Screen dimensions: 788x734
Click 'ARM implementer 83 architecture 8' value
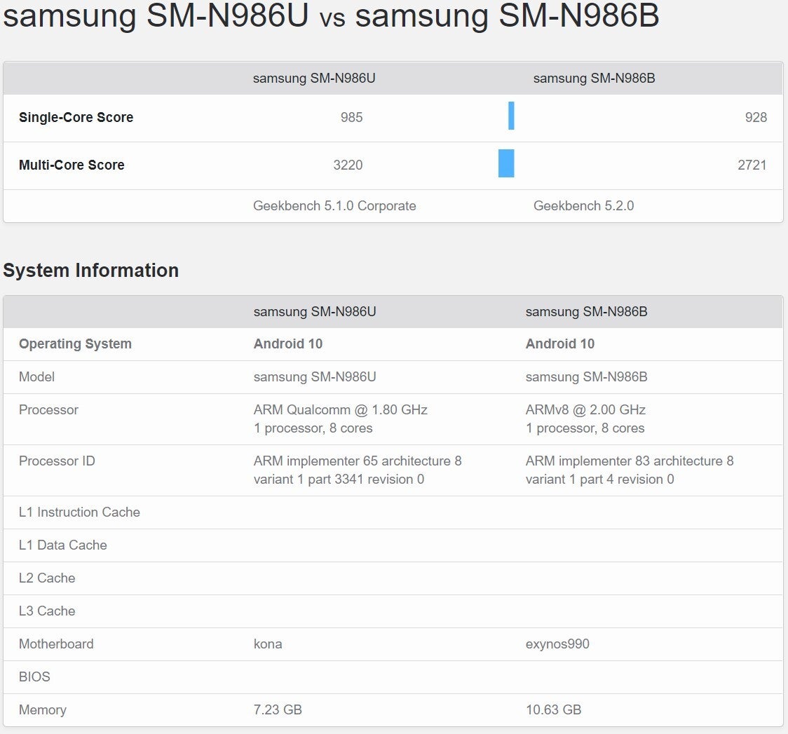[x=629, y=461]
